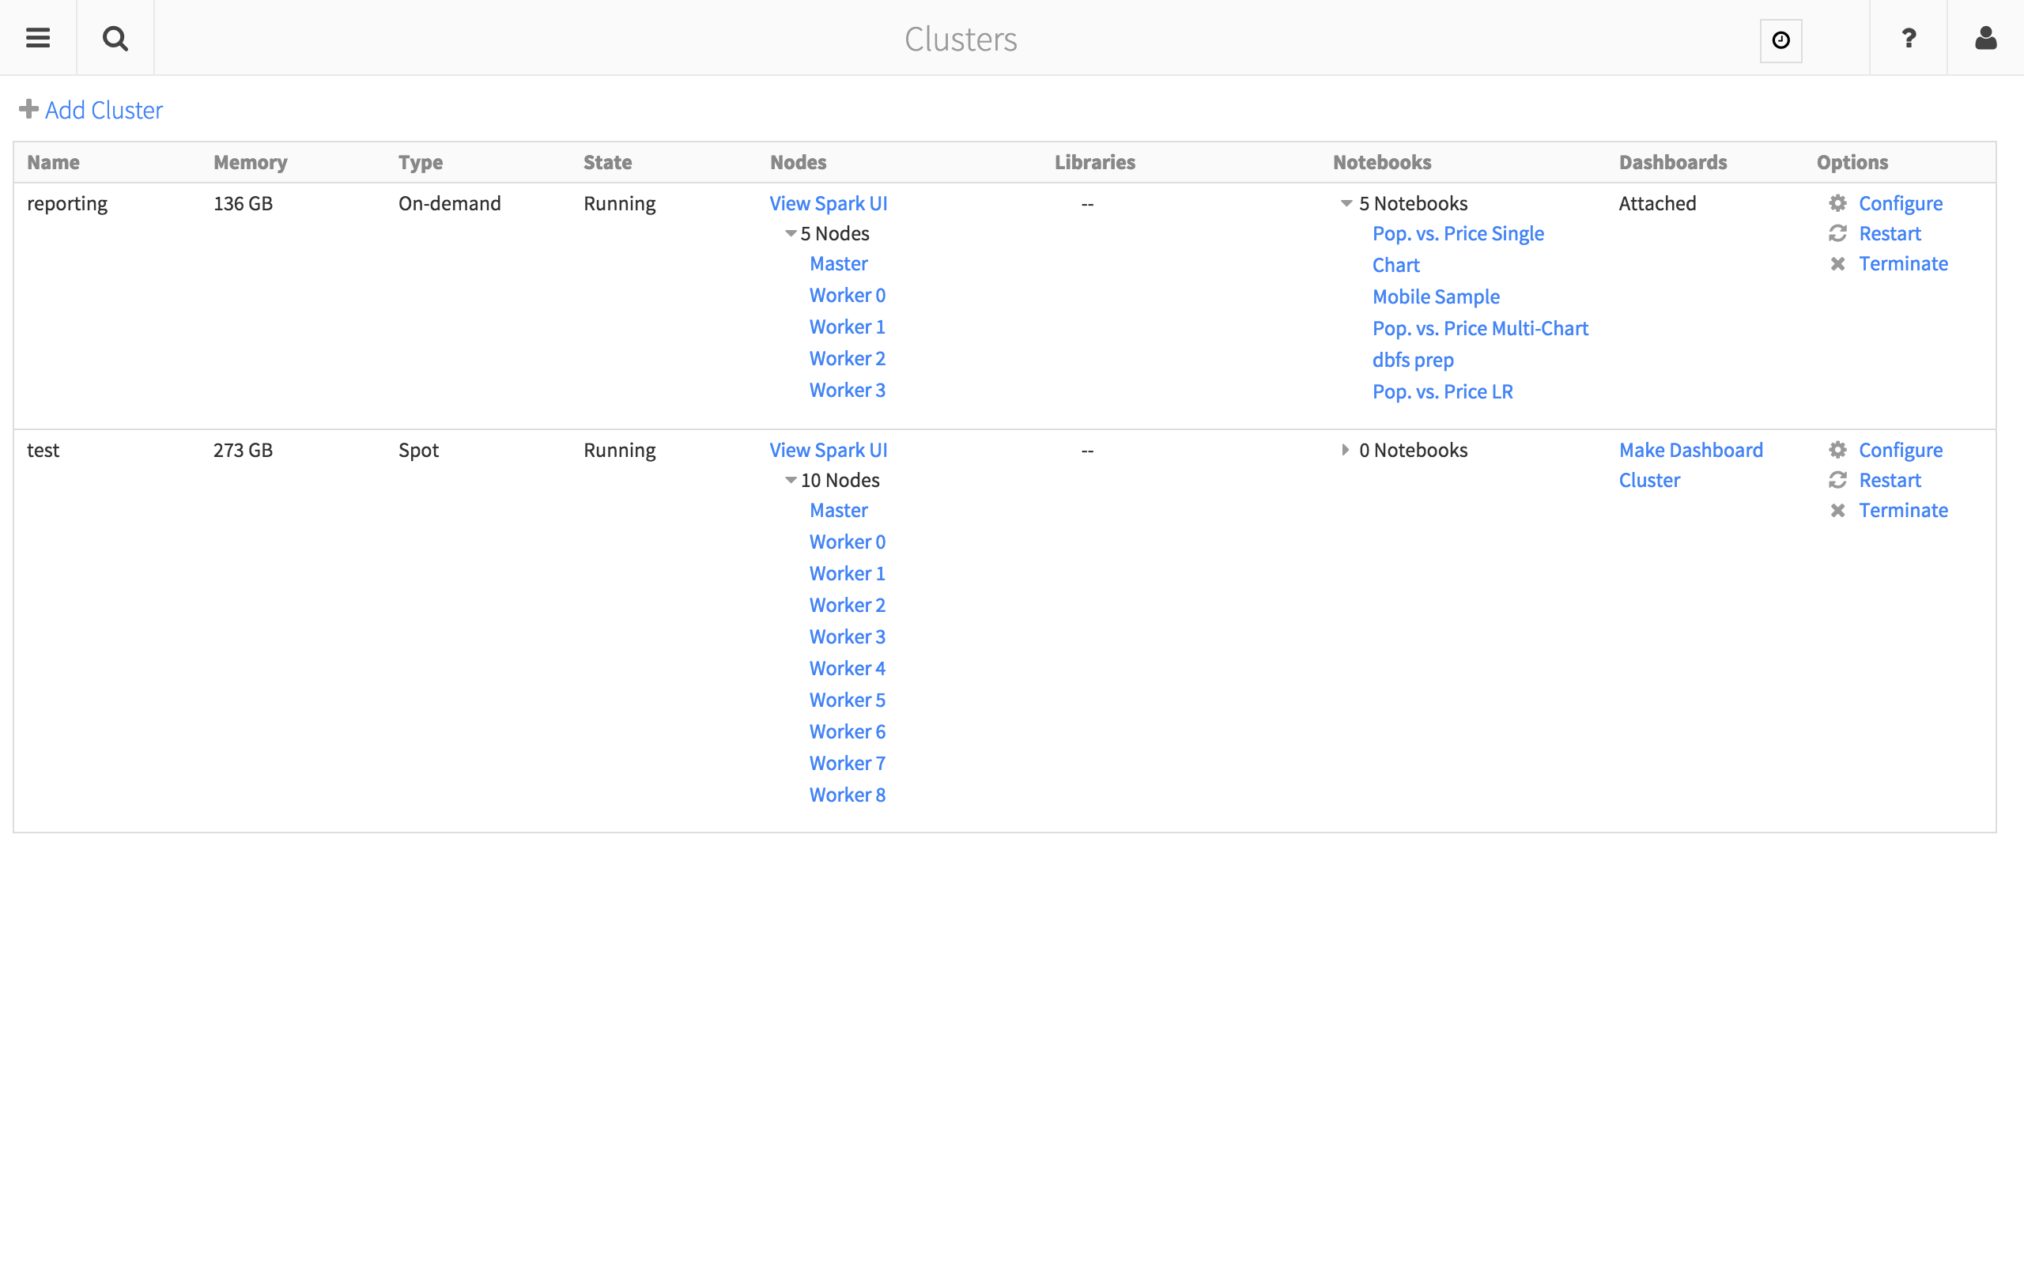Open View Spark UI for test cluster

pos(828,450)
